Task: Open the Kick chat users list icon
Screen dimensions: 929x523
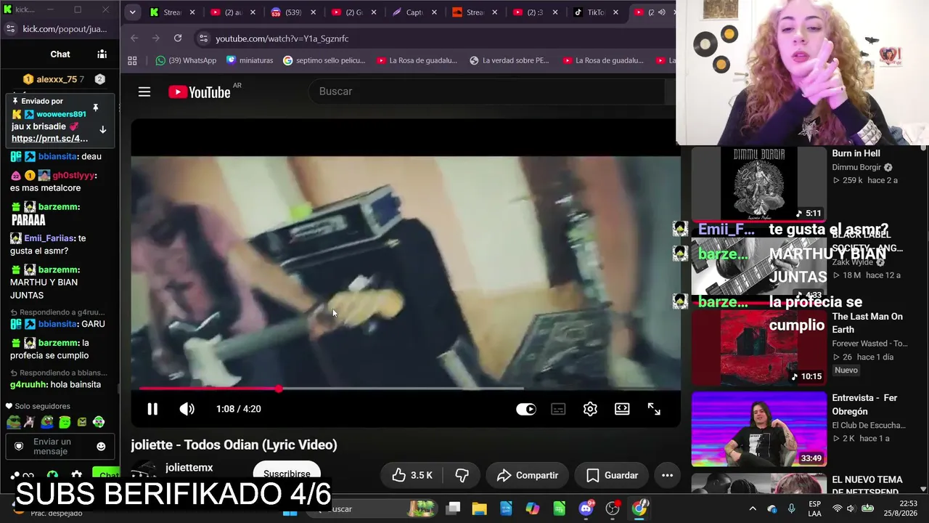Action: pos(102,54)
